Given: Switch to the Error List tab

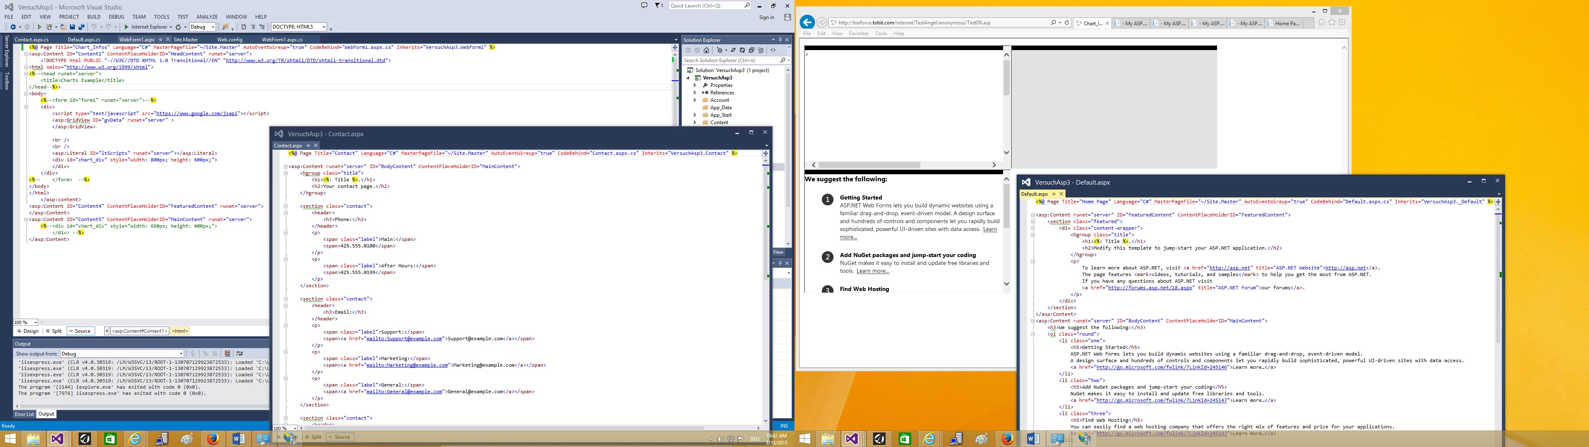Looking at the screenshot, I should (24, 414).
